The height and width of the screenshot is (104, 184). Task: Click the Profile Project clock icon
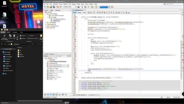click(96, 7)
